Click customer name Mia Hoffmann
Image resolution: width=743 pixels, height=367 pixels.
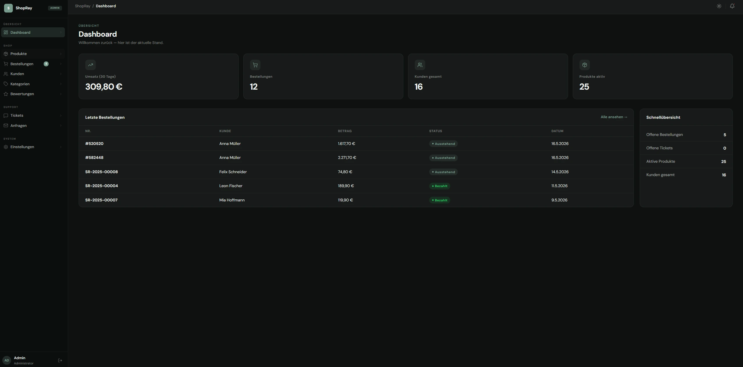232,200
